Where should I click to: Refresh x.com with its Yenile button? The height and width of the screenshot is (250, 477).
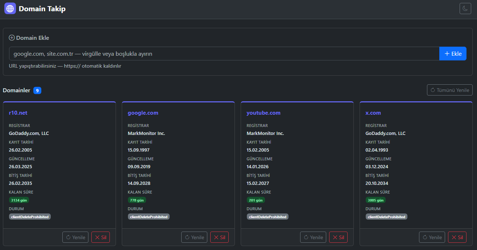click(432, 237)
